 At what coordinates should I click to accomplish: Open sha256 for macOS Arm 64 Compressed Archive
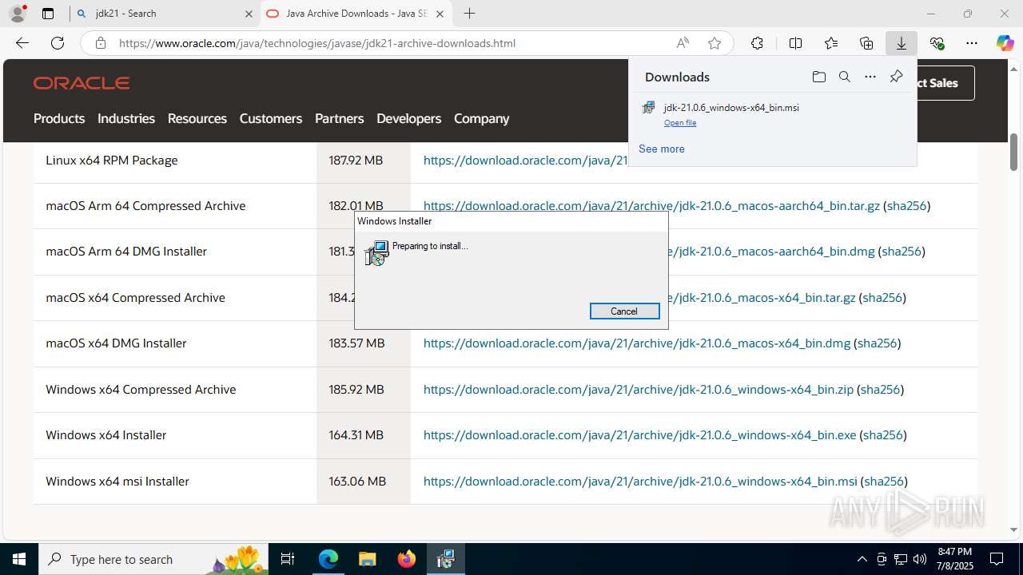tap(906, 206)
